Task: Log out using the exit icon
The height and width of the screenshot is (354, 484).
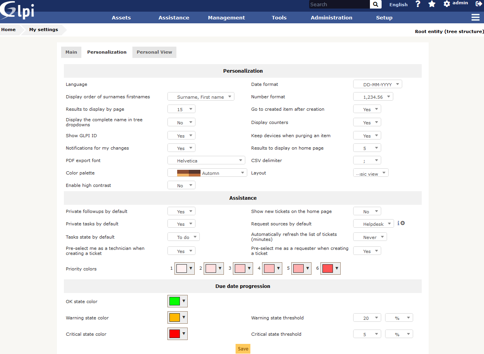Action: pos(479,4)
